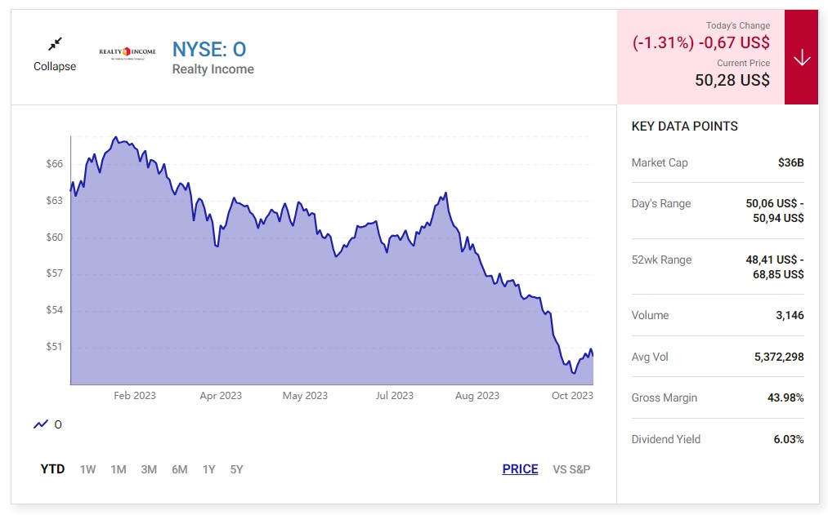Switch chart to 1M range
Screen dimensions: 828x515
tap(119, 469)
